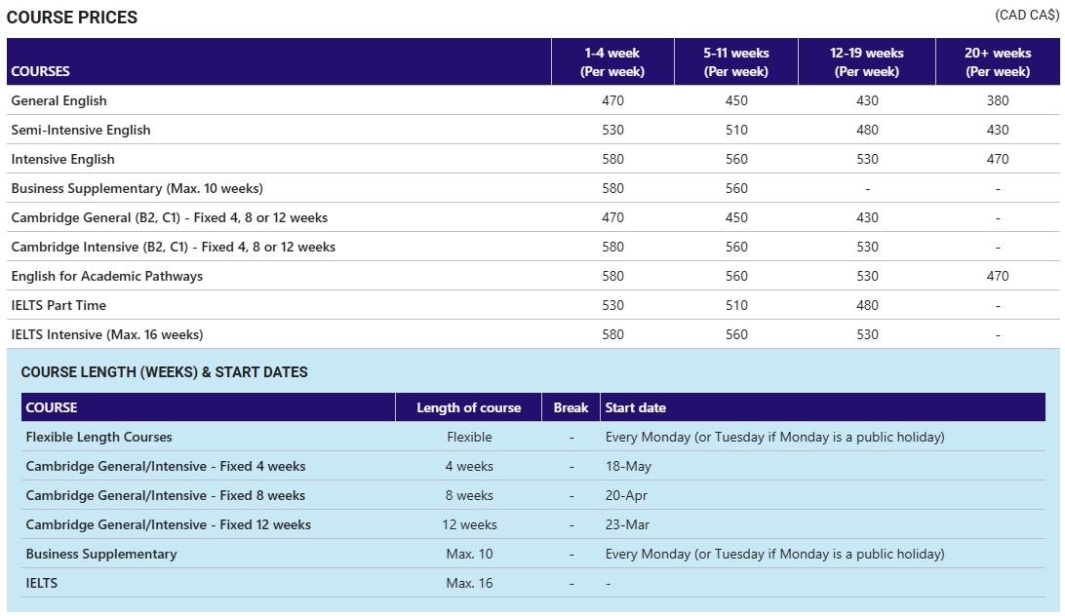
Task: Click the 20+ weeks column header
Action: tap(997, 61)
